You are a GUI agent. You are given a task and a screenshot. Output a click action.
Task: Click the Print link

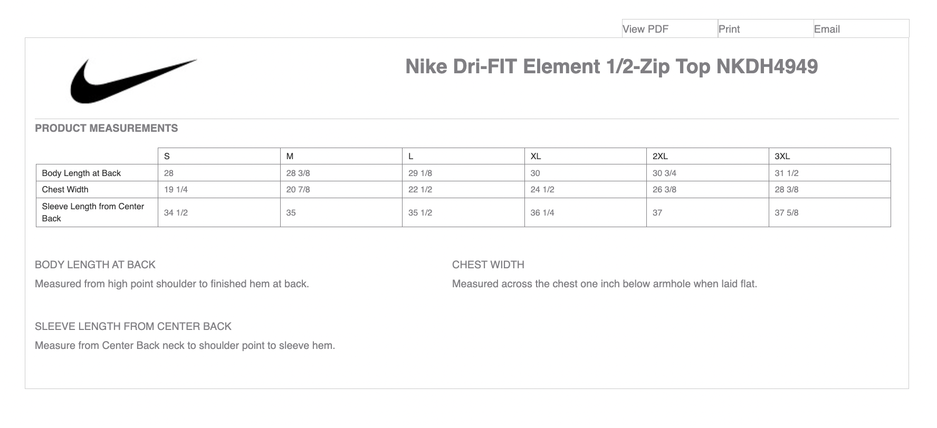click(729, 29)
